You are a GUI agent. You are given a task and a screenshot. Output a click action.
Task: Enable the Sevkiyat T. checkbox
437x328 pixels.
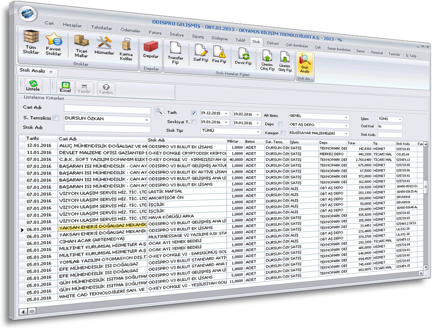coord(194,122)
